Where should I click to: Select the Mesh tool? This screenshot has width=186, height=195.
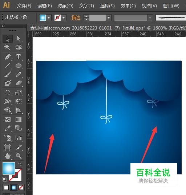click(x=8, y=120)
